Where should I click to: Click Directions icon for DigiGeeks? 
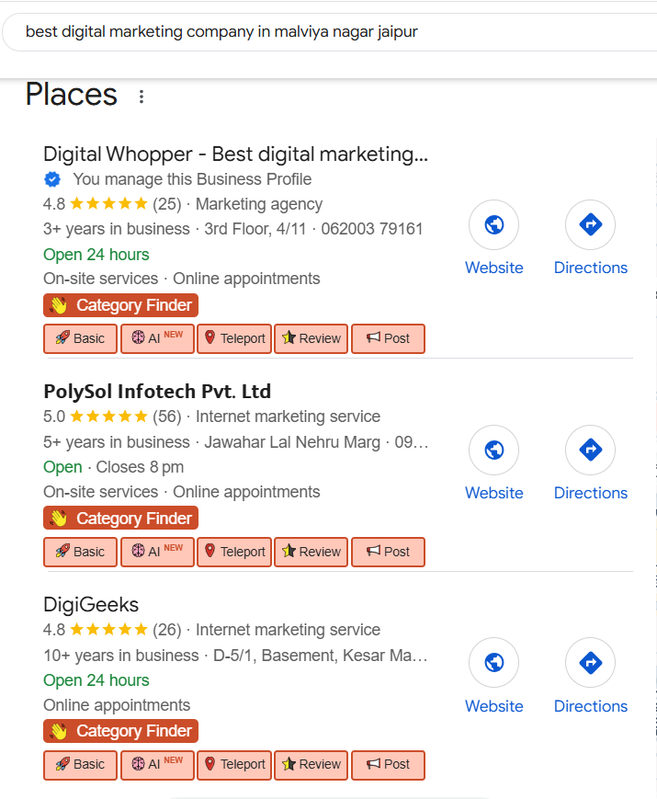coord(590,664)
